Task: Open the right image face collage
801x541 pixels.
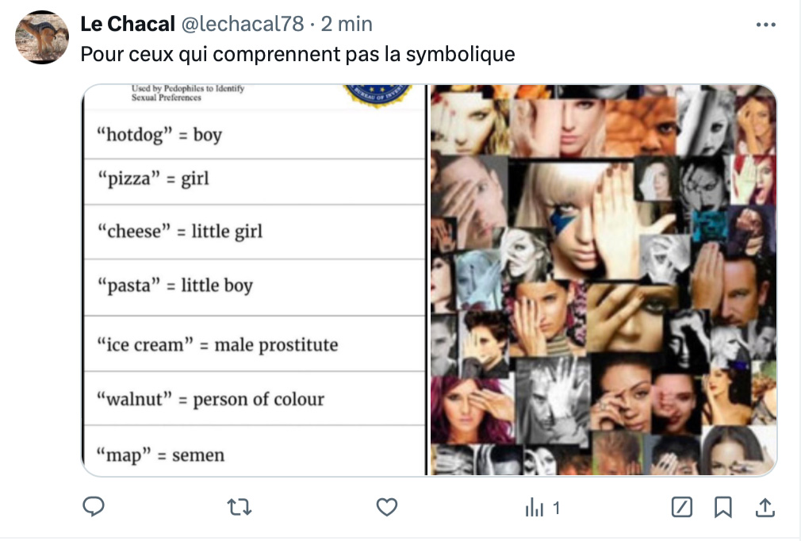Action: tap(604, 280)
